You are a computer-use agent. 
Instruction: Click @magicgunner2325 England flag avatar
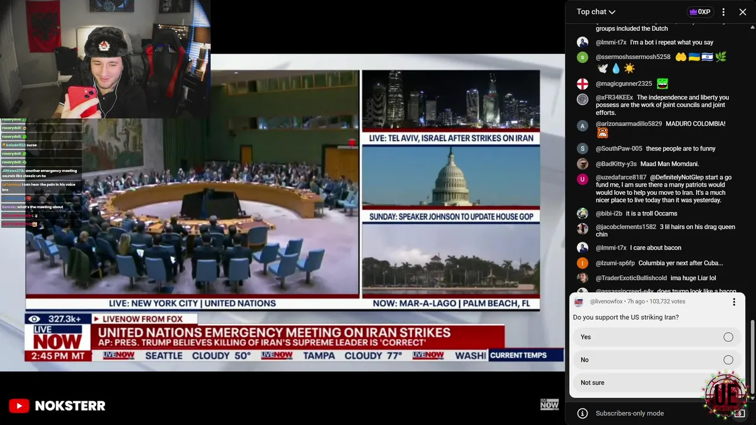pyautogui.click(x=582, y=84)
